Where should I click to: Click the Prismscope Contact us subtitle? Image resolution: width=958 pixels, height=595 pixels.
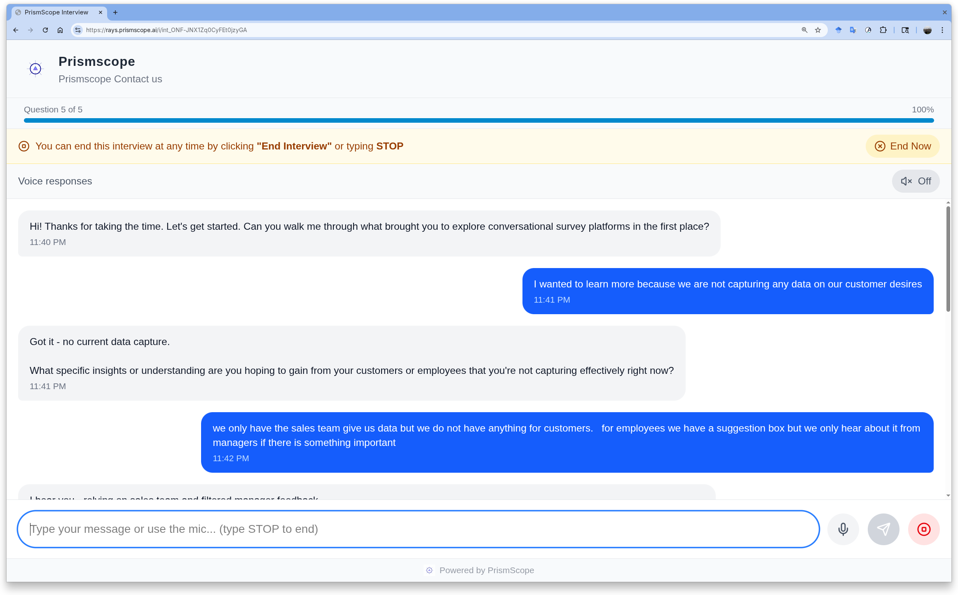[x=110, y=79]
